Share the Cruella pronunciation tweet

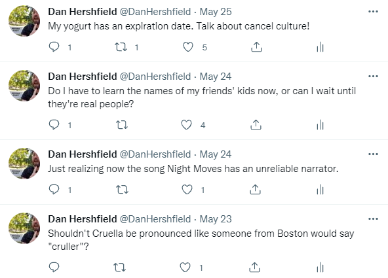coord(254,267)
